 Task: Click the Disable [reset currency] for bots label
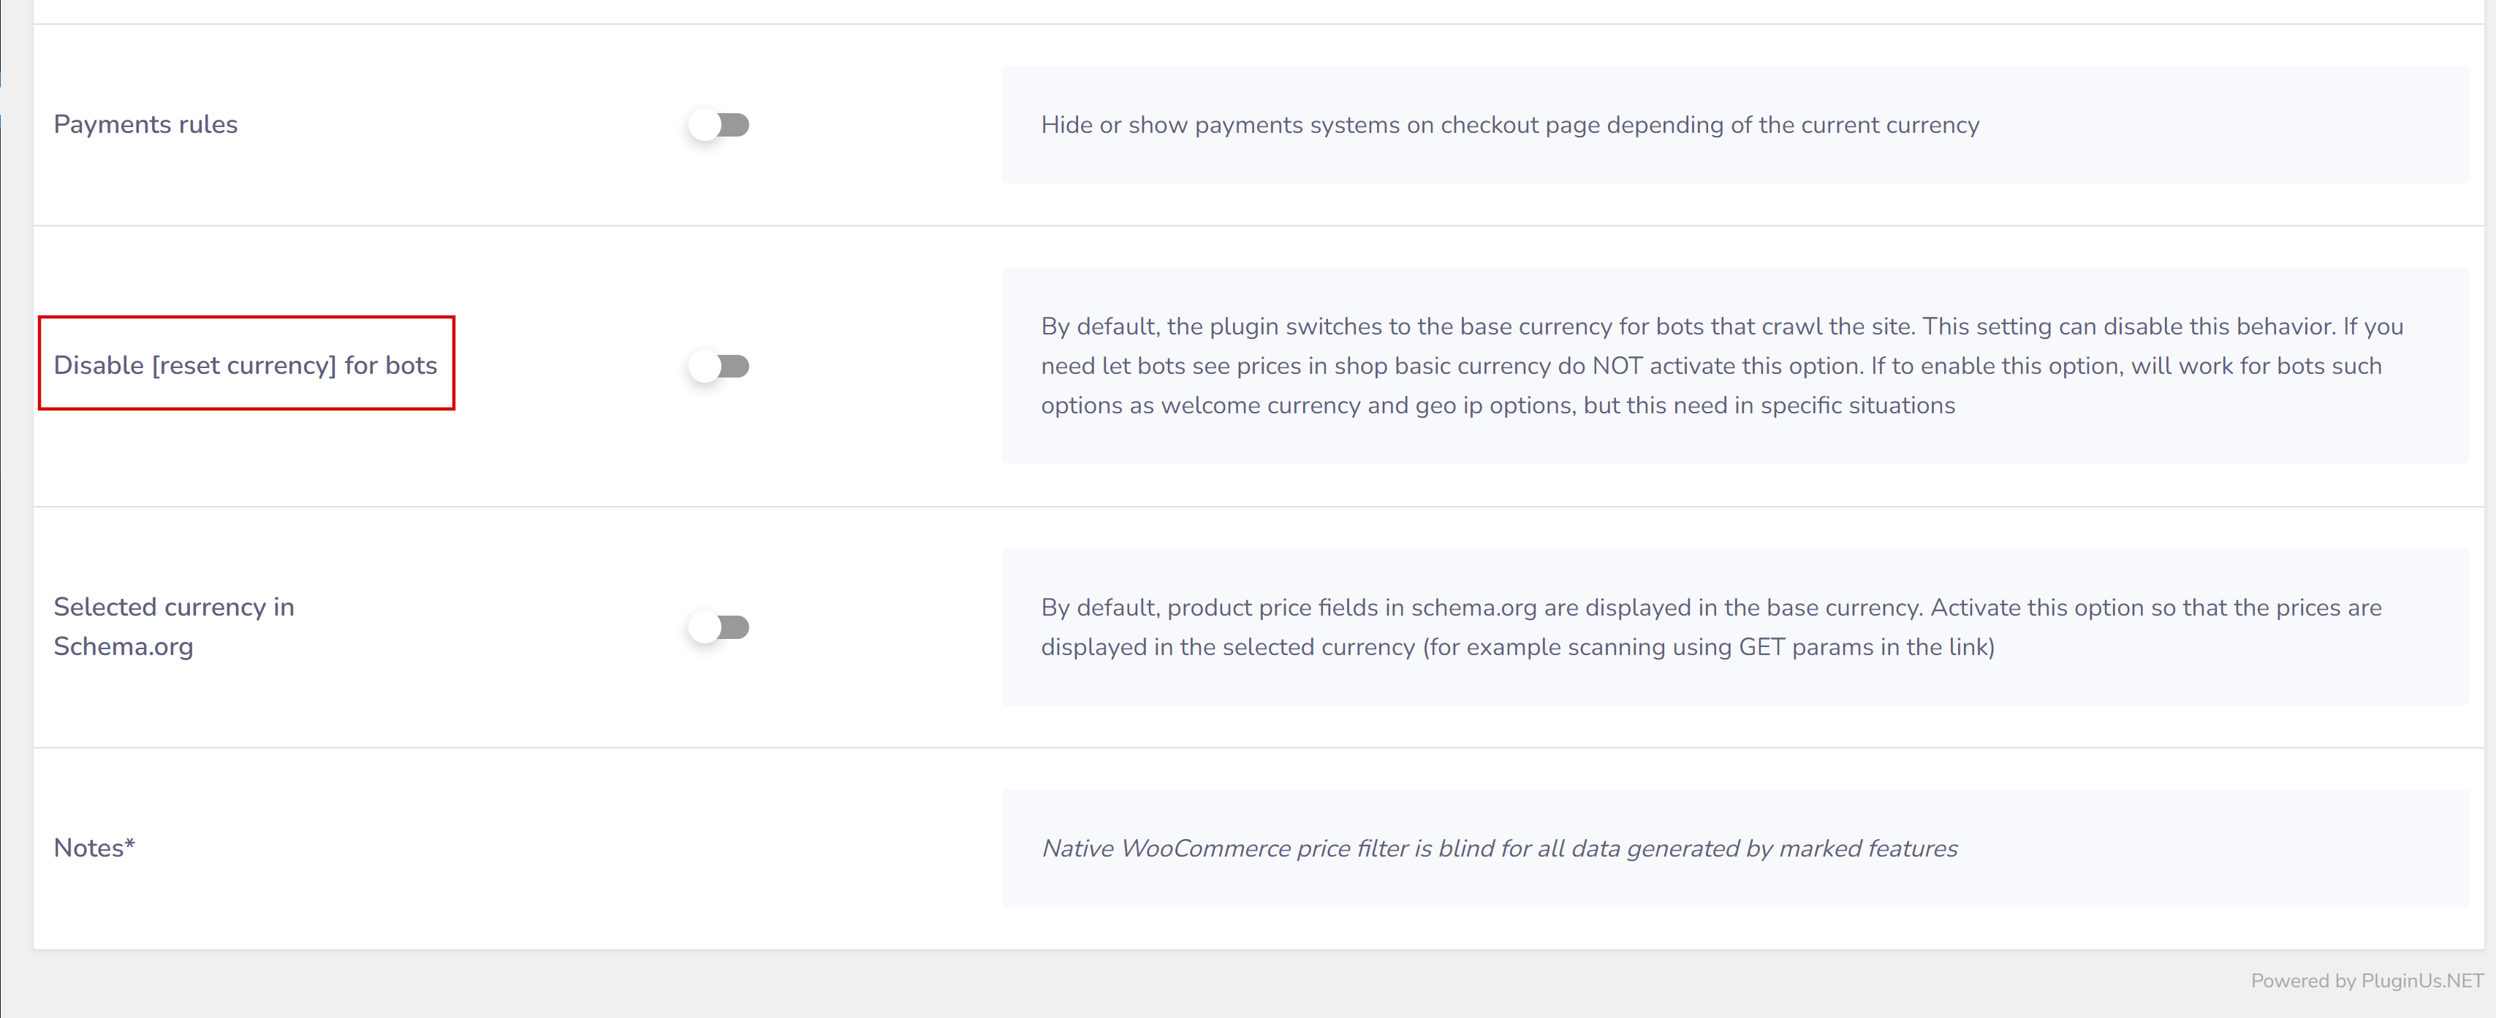click(x=245, y=365)
